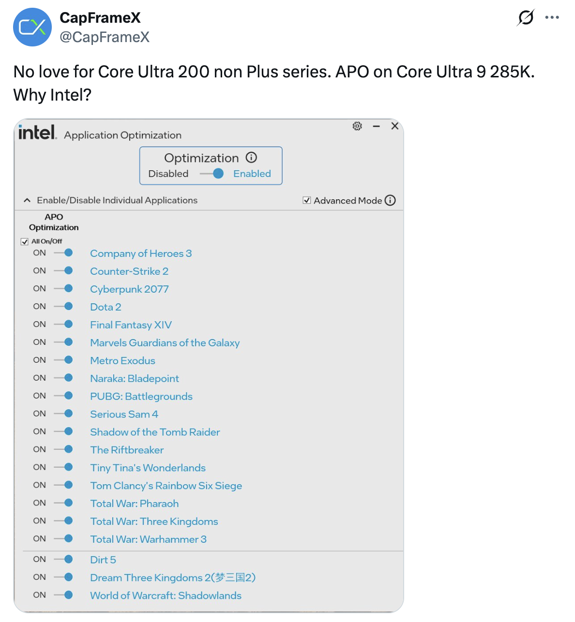The width and height of the screenshot is (575, 622).
Task: Click the Advanced Mode info icon
Action: tap(390, 200)
